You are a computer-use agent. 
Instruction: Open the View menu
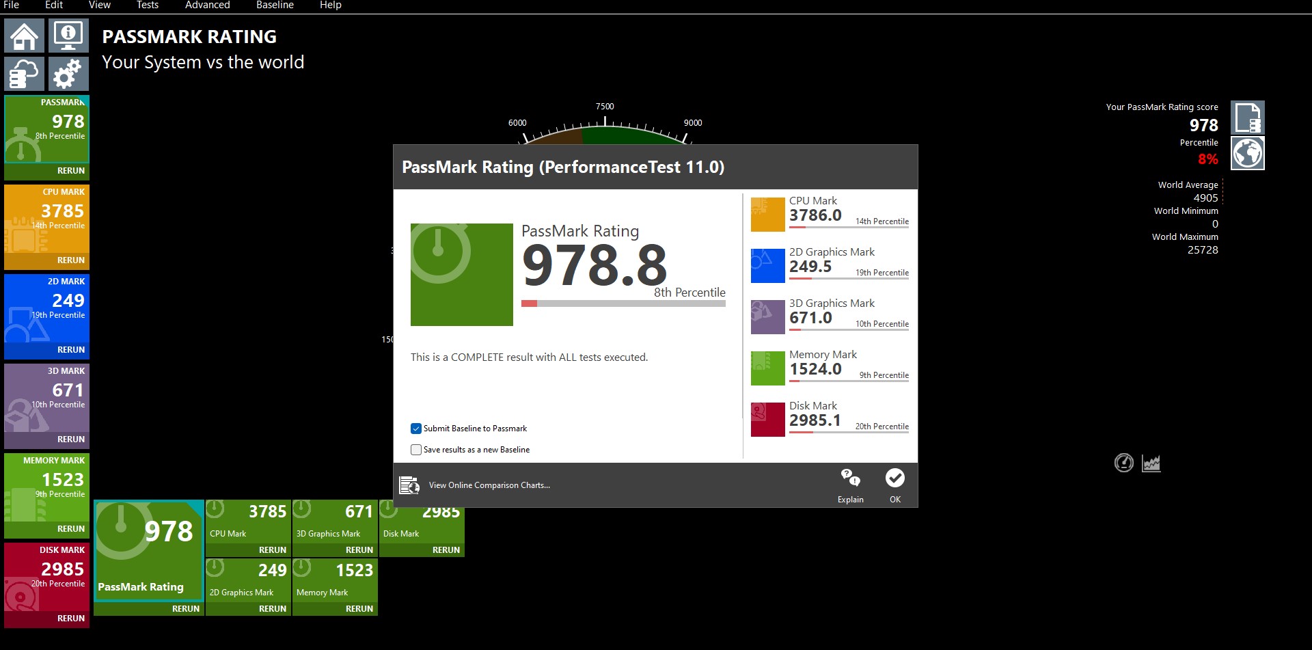pyautogui.click(x=100, y=5)
